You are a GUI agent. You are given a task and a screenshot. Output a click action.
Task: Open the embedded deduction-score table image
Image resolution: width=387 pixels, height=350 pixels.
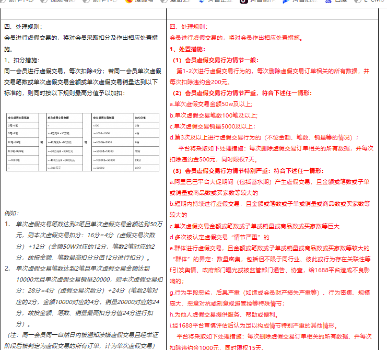[x=83, y=142]
